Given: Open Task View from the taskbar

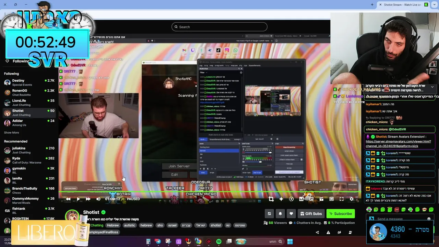Looking at the screenshot, I should (x=229, y=242).
